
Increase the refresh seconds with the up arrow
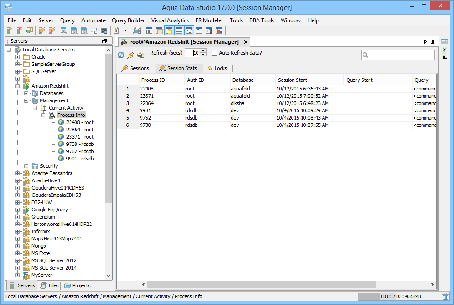click(x=203, y=51)
